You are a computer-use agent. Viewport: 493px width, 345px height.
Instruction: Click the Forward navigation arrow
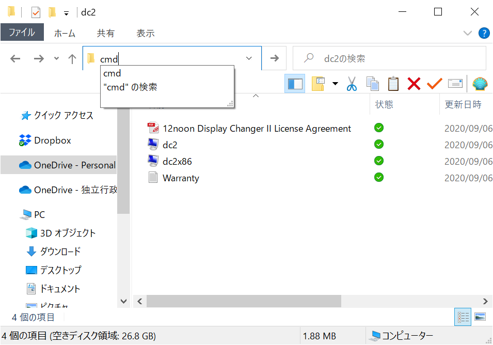(x=39, y=58)
